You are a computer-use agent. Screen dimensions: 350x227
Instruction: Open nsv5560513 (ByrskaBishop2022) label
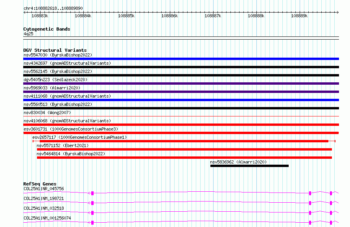click(x=58, y=104)
